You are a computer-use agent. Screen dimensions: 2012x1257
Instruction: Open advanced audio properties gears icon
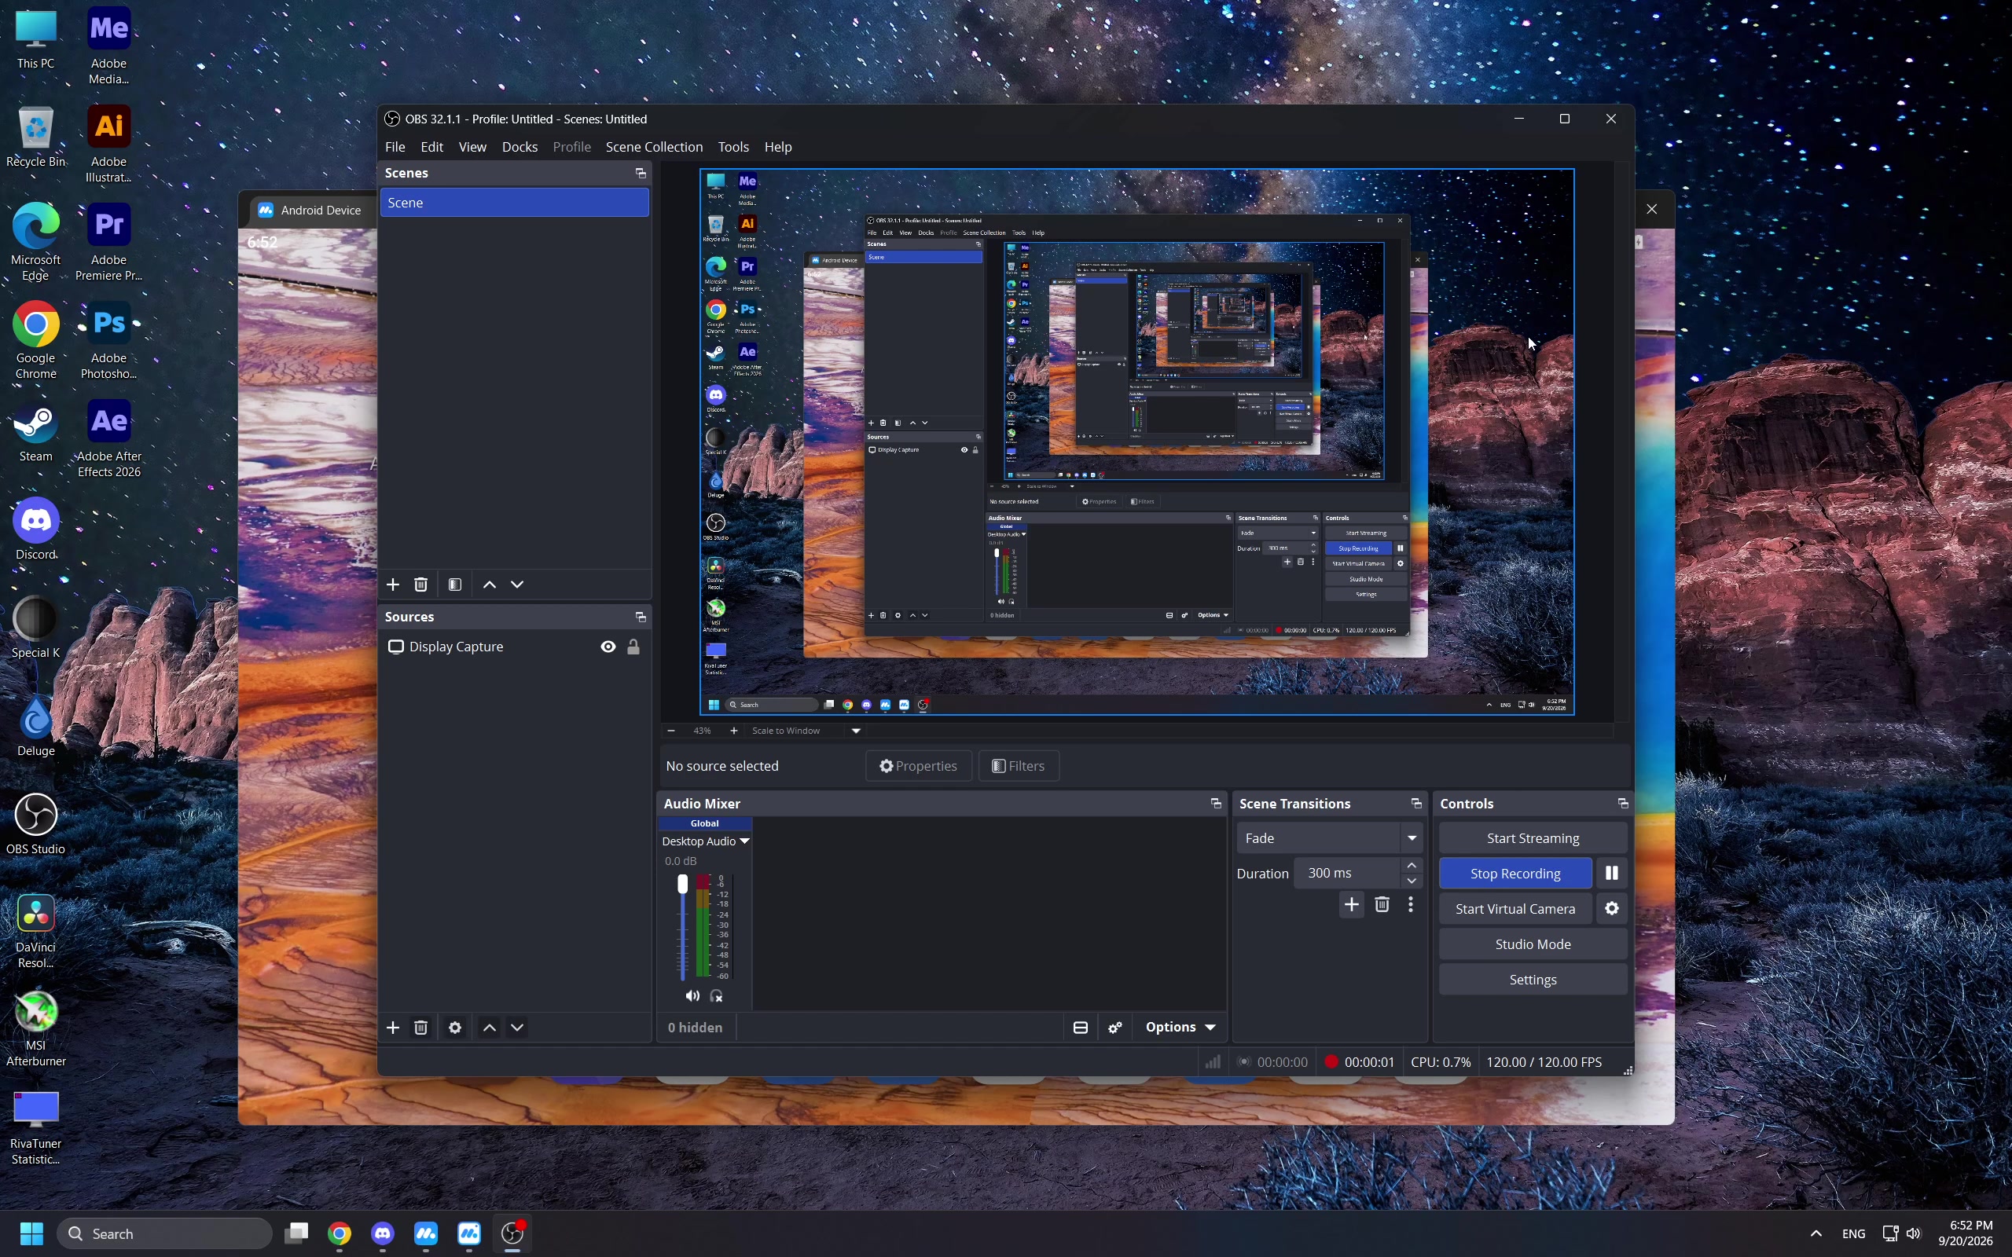(1115, 1028)
